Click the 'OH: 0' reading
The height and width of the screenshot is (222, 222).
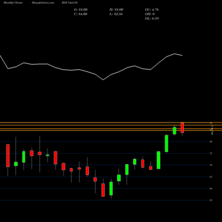pos(150,14)
